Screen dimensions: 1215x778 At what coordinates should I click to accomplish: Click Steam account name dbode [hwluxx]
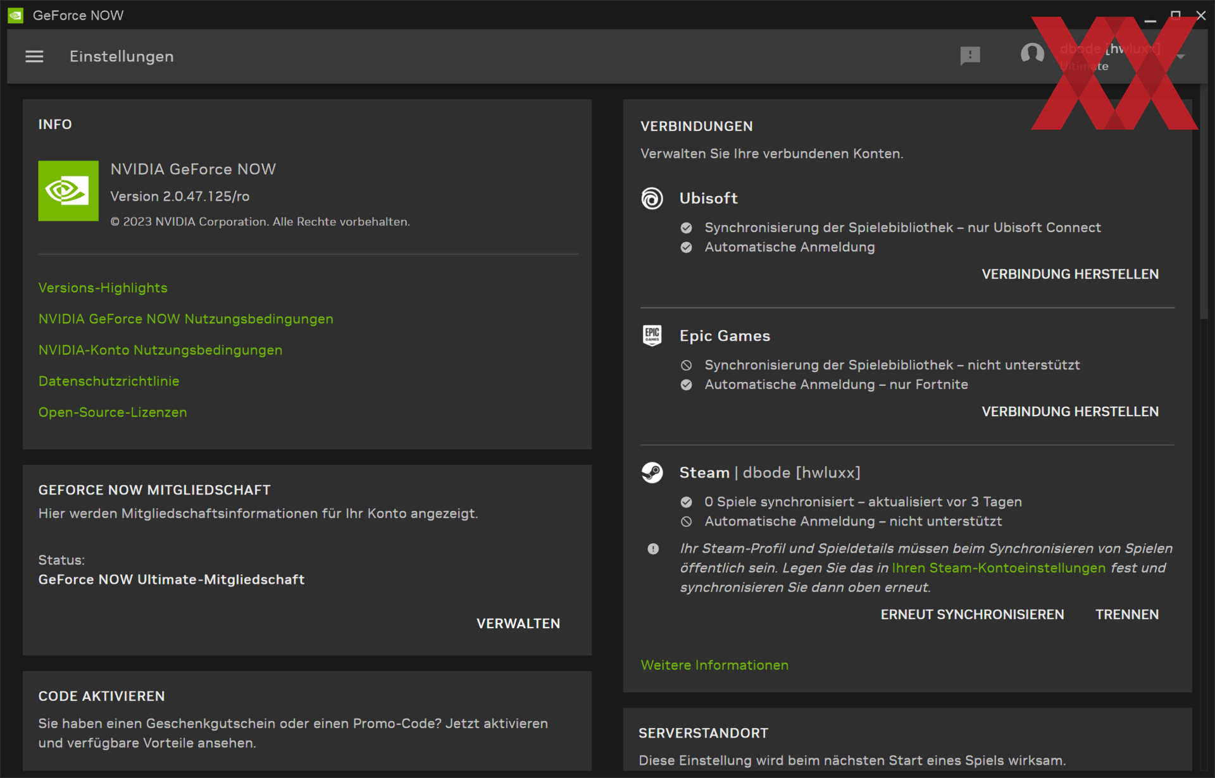pyautogui.click(x=801, y=472)
